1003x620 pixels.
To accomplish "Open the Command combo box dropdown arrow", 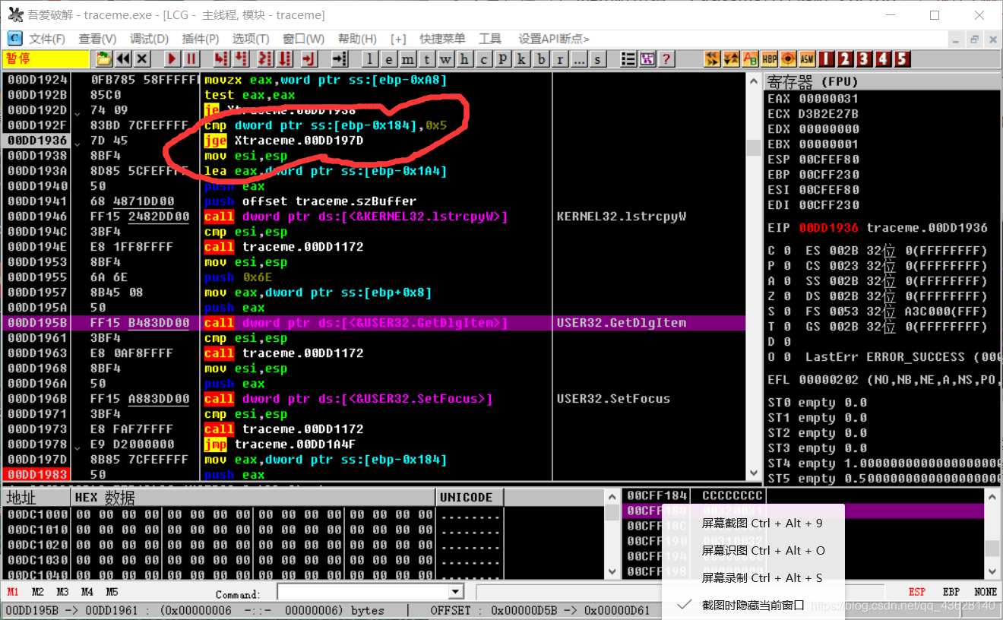I will (456, 592).
